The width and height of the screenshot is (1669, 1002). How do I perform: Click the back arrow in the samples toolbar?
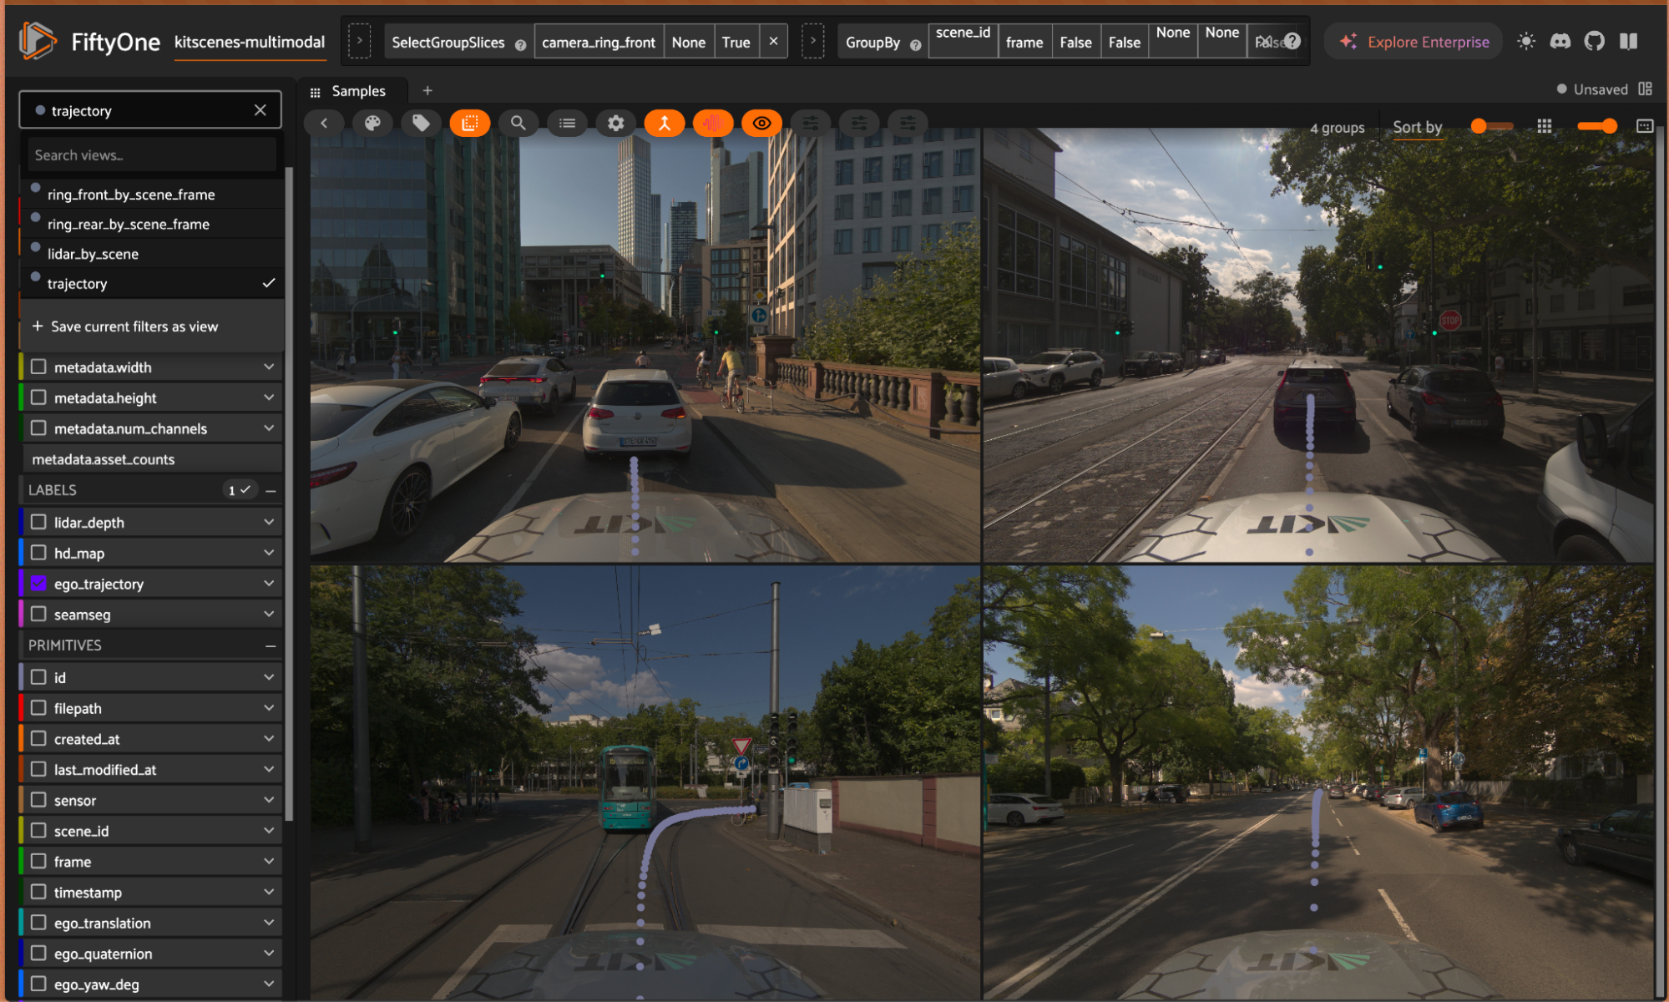[324, 124]
